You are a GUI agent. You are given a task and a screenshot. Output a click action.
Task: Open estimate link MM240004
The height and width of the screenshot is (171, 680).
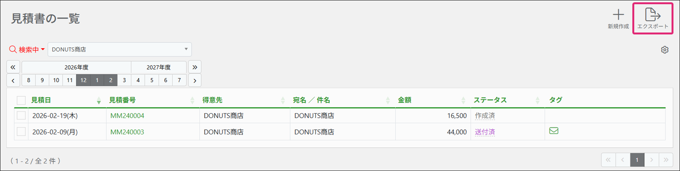(x=127, y=116)
